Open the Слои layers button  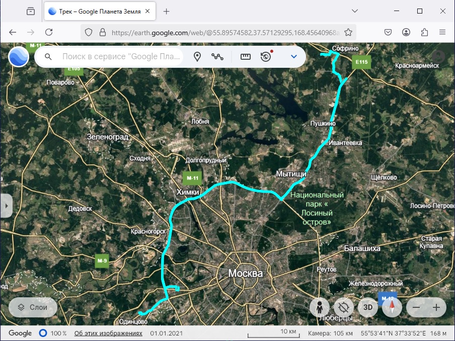(33, 307)
